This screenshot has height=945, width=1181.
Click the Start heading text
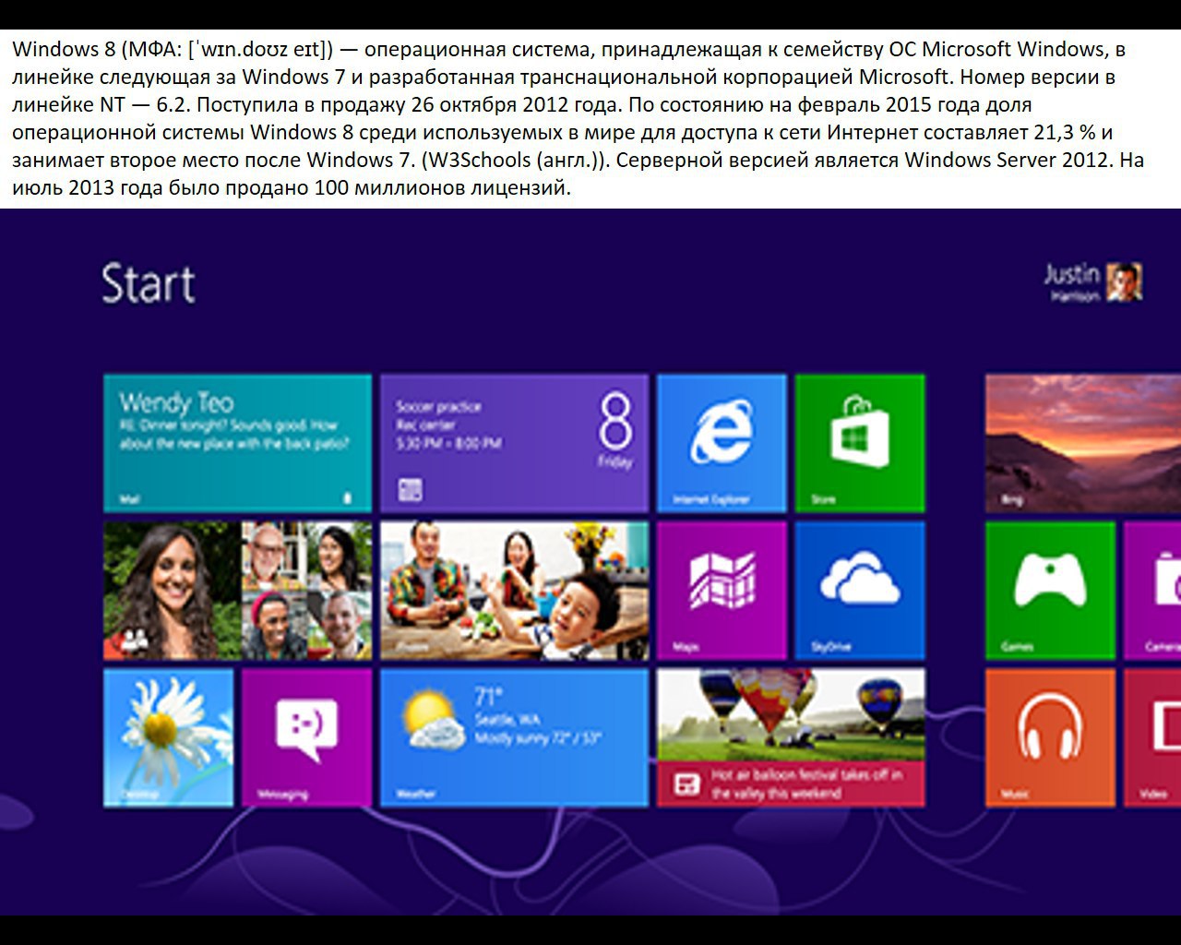point(149,283)
